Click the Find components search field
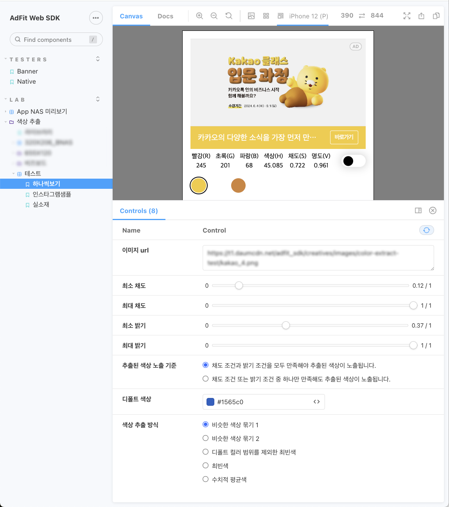 [56, 39]
